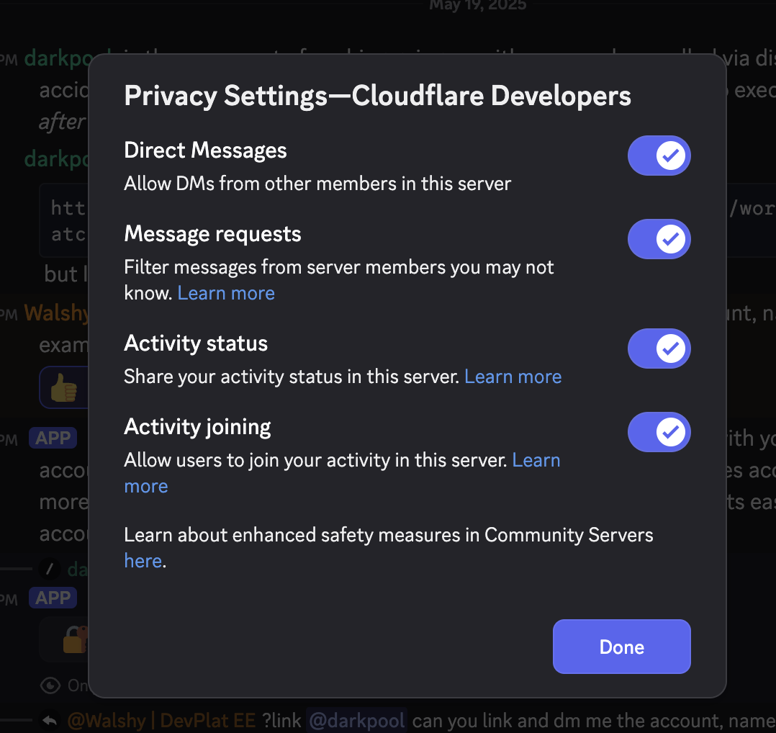Open the Activity status Learn more link
776x733 pixels.
pyautogui.click(x=513, y=376)
